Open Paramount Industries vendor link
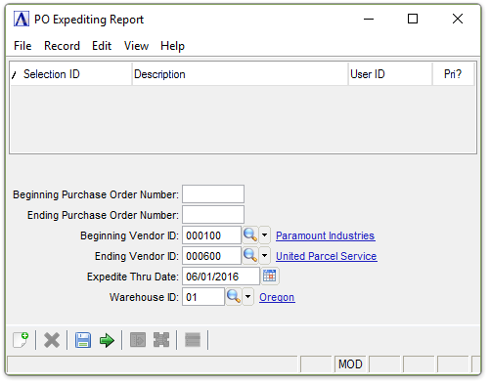The height and width of the screenshot is (384, 490). [x=326, y=235]
